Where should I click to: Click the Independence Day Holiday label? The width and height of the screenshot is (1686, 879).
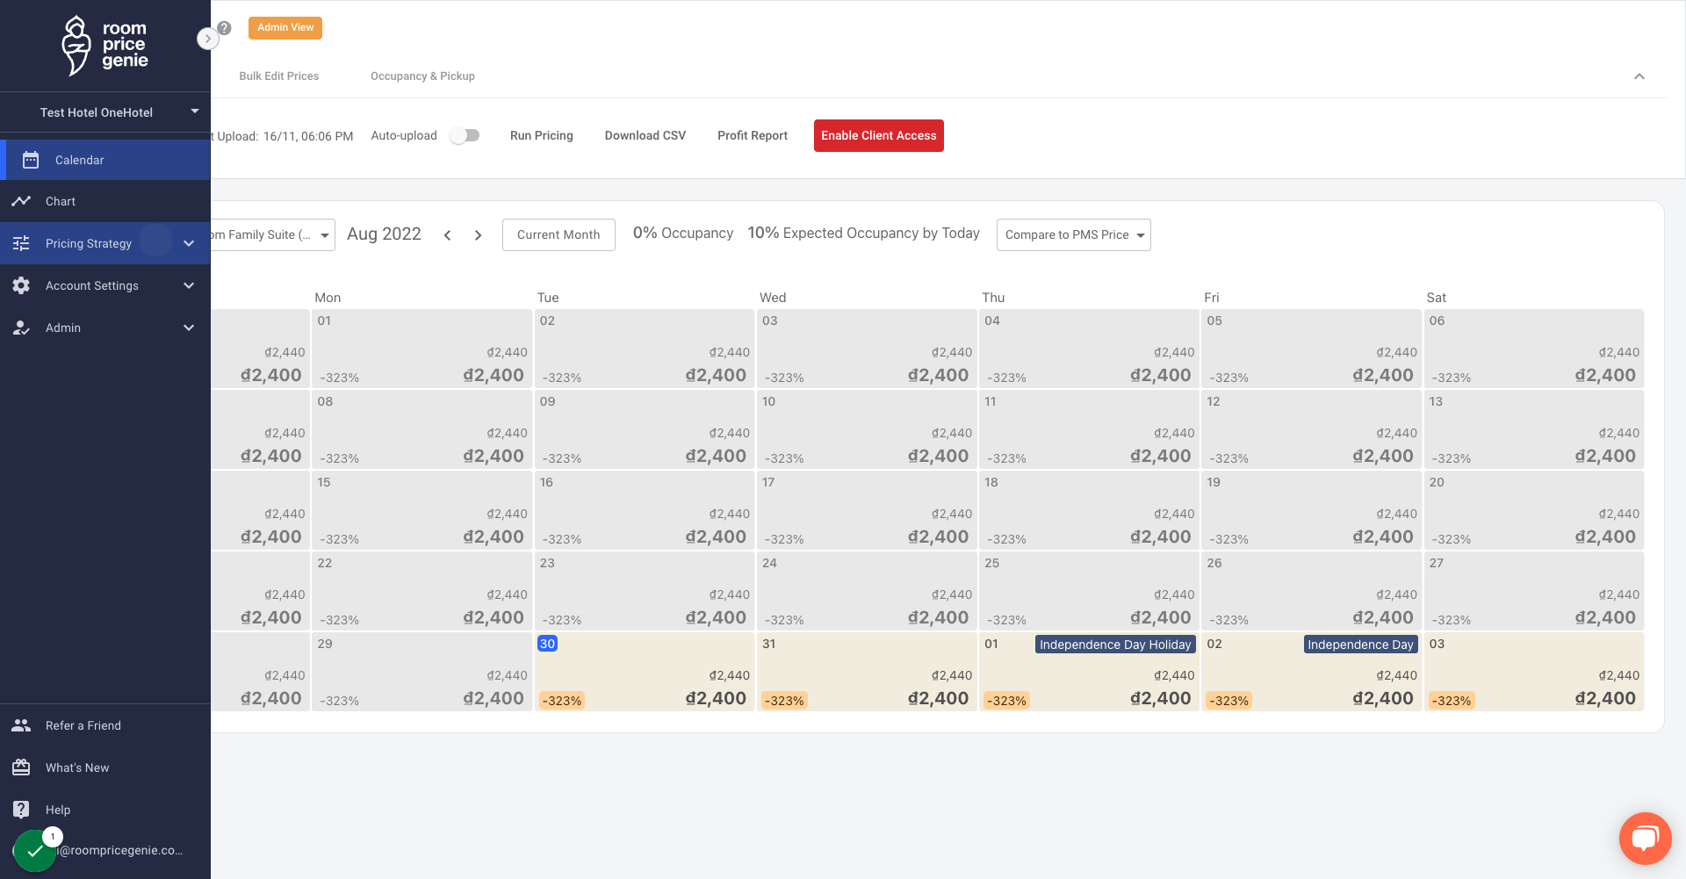click(x=1115, y=645)
